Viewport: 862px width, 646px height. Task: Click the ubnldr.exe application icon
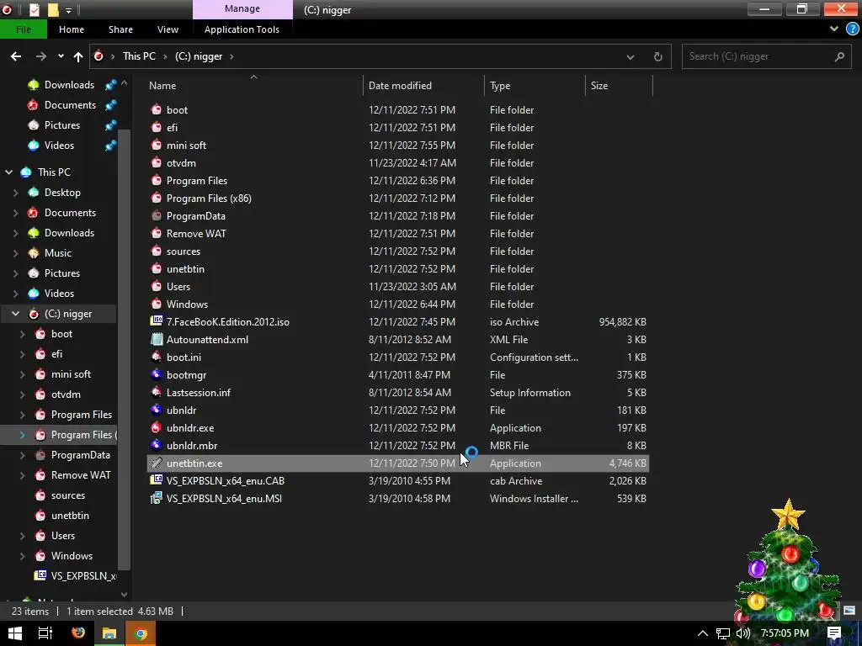coord(157,428)
